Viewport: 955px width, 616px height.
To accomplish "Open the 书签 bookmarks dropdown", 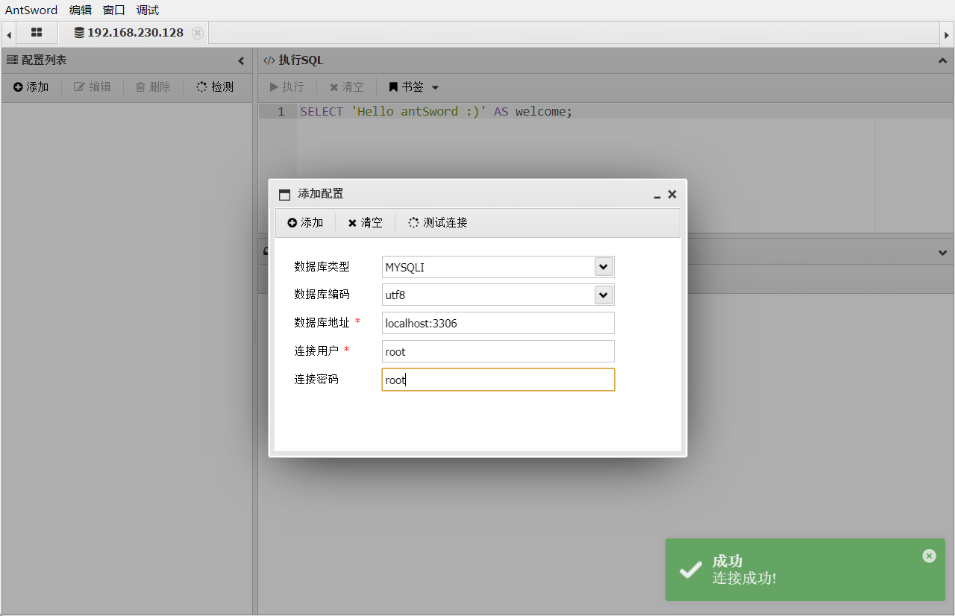I will click(413, 87).
